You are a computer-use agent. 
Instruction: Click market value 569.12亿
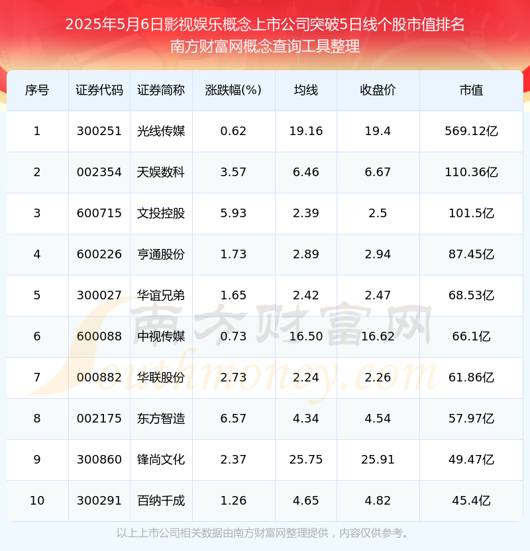471,131
